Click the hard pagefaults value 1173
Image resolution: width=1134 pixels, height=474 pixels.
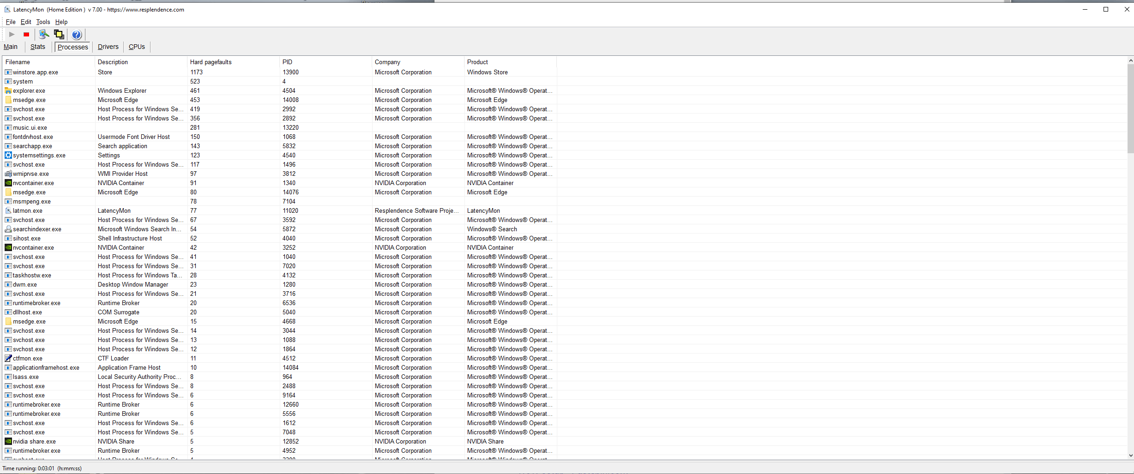click(x=196, y=72)
